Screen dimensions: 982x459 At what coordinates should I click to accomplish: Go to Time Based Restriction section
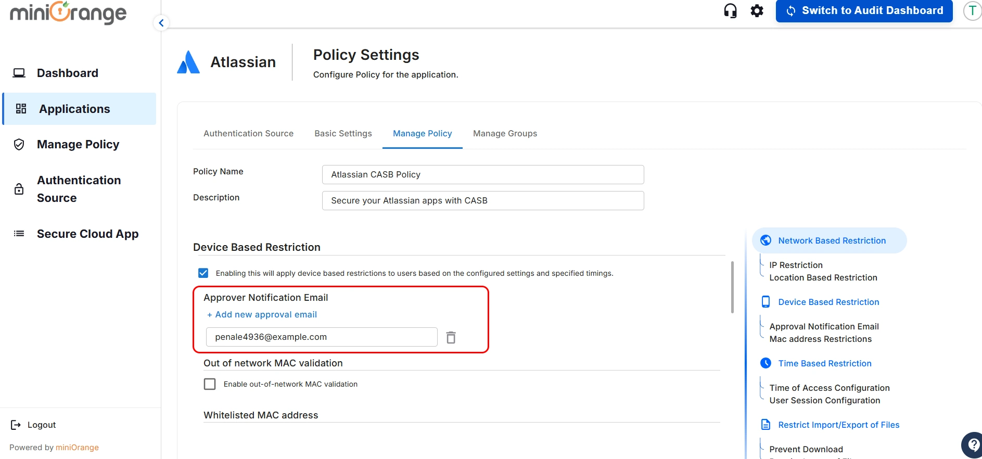tap(824, 363)
